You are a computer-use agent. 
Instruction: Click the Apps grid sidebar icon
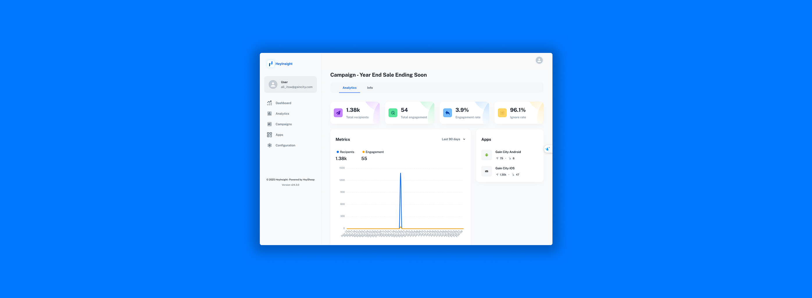[269, 135]
